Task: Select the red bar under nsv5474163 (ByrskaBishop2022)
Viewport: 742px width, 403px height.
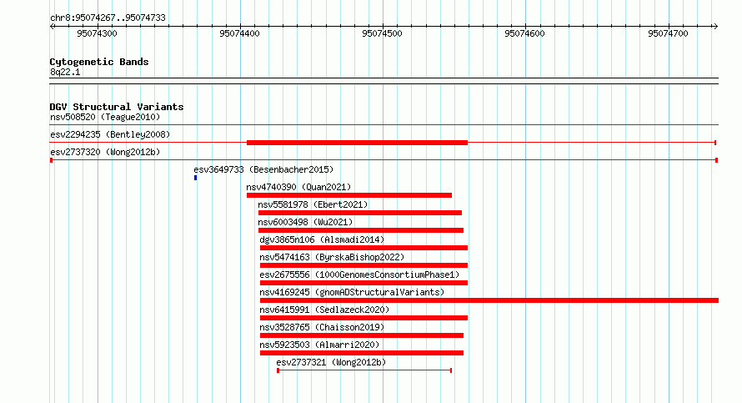Action: coord(363,265)
